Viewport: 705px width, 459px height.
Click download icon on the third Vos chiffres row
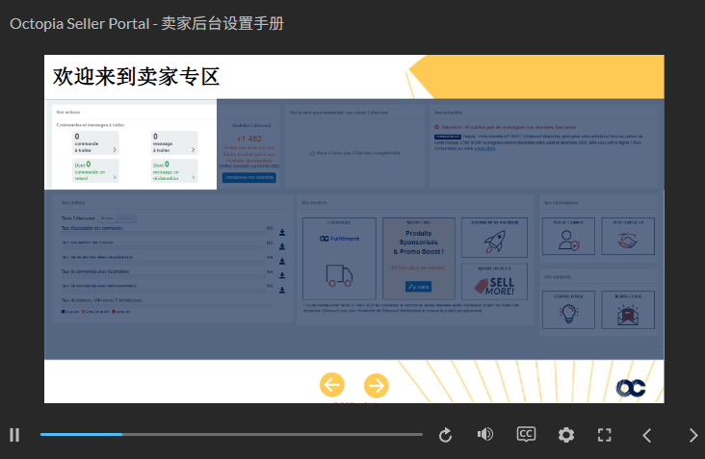point(282,261)
